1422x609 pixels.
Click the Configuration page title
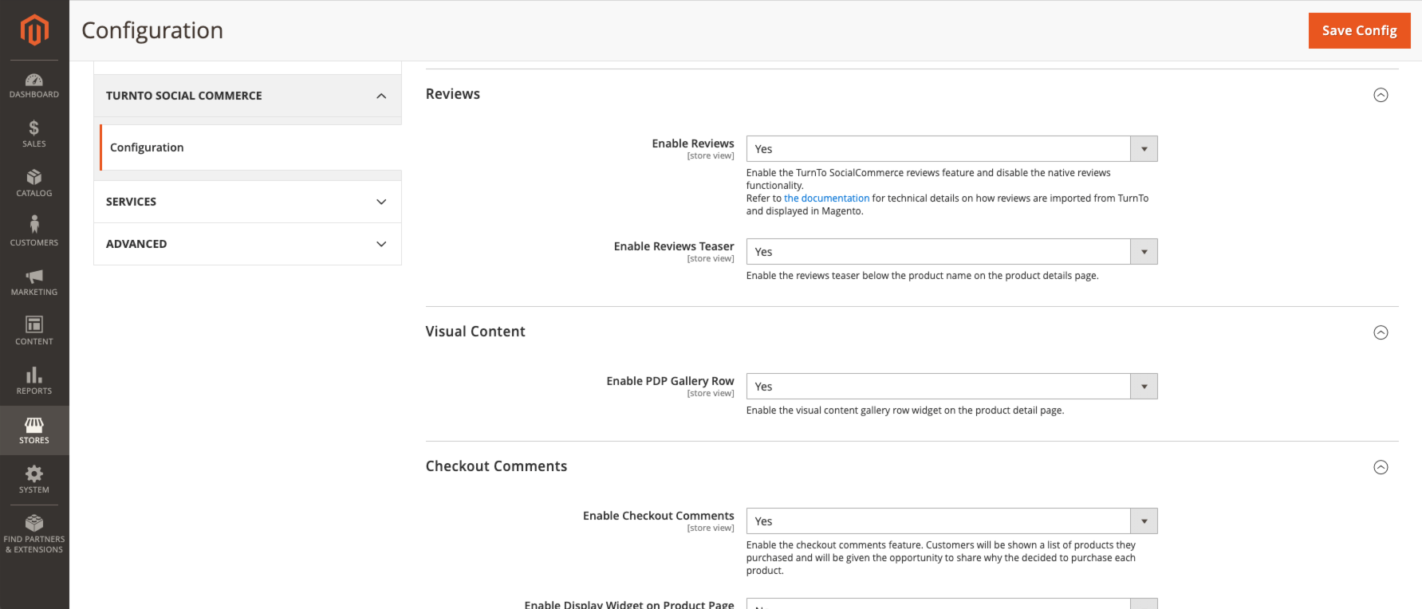pos(152,30)
